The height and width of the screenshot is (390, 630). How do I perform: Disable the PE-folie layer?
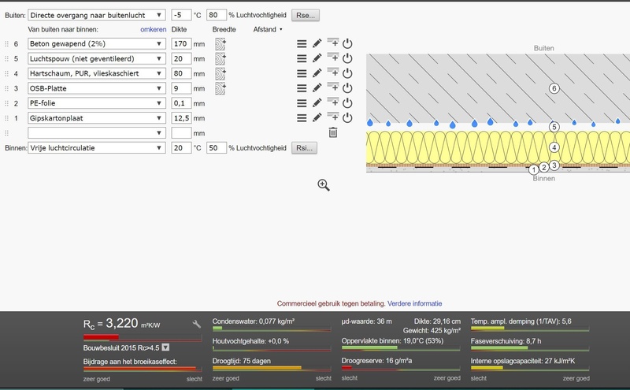click(347, 103)
